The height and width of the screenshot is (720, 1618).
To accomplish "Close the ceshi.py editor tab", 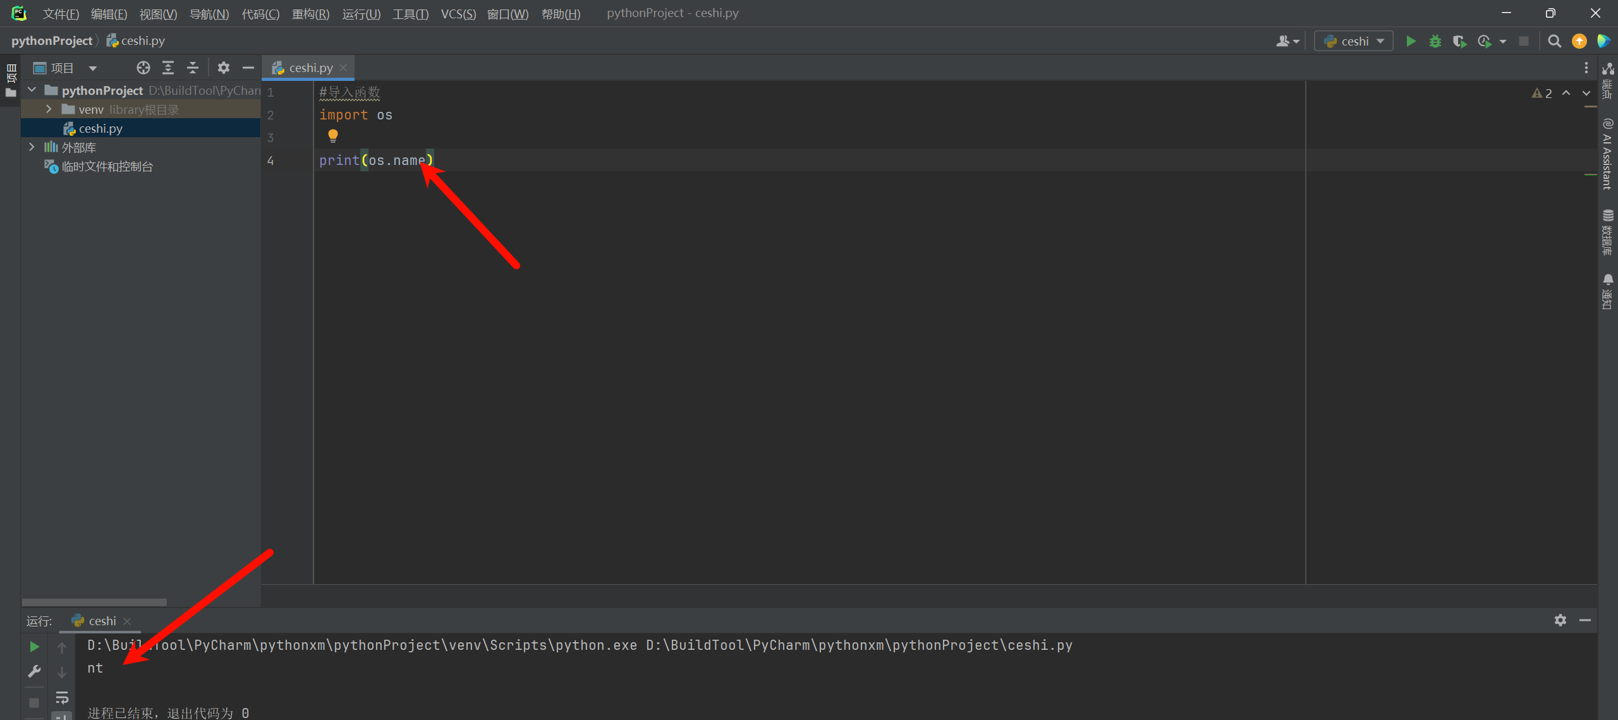I will (343, 68).
